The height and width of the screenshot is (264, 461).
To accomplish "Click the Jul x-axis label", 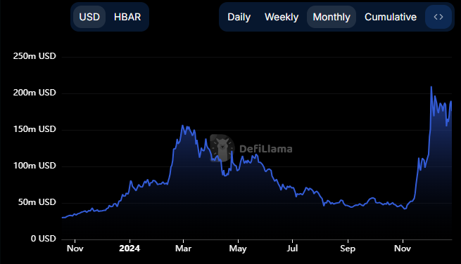I will pyautogui.click(x=292, y=249).
